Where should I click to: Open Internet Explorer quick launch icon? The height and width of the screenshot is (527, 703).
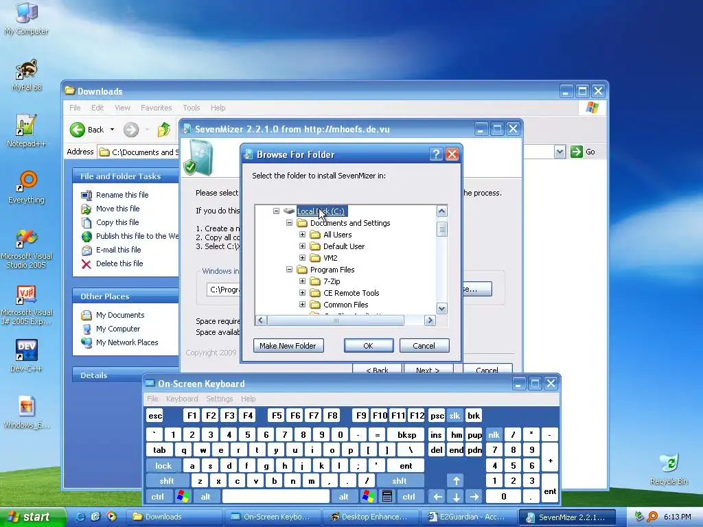click(x=80, y=517)
